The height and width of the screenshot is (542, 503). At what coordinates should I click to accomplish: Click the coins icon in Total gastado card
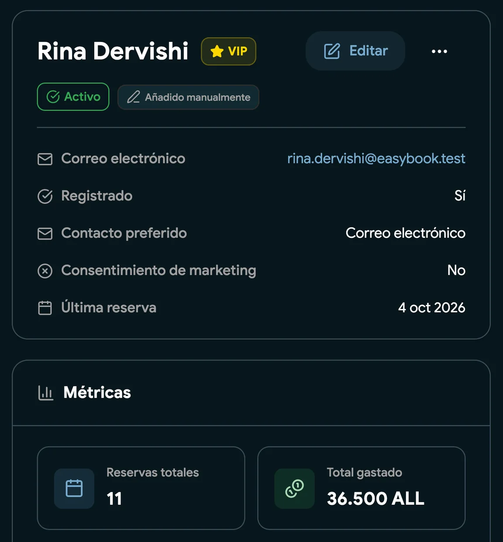pos(294,488)
